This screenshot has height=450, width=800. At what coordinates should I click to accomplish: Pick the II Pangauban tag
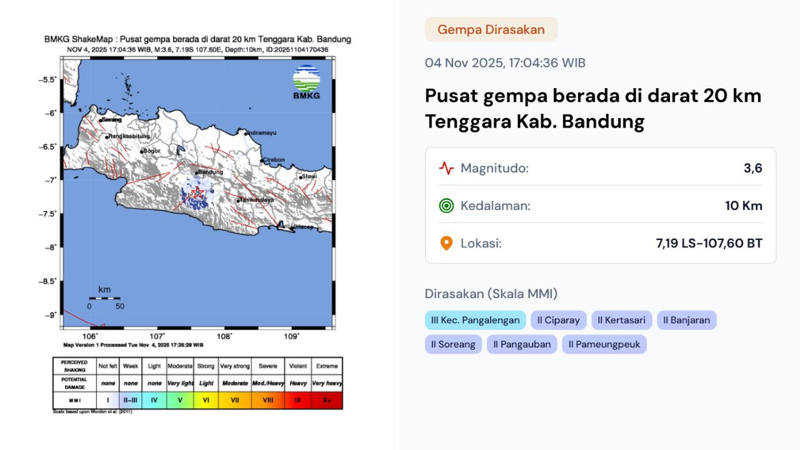click(522, 344)
